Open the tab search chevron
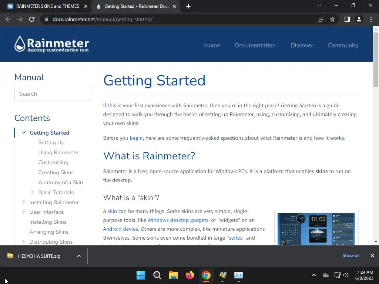The width and height of the screenshot is (379, 284). pos(319,5)
